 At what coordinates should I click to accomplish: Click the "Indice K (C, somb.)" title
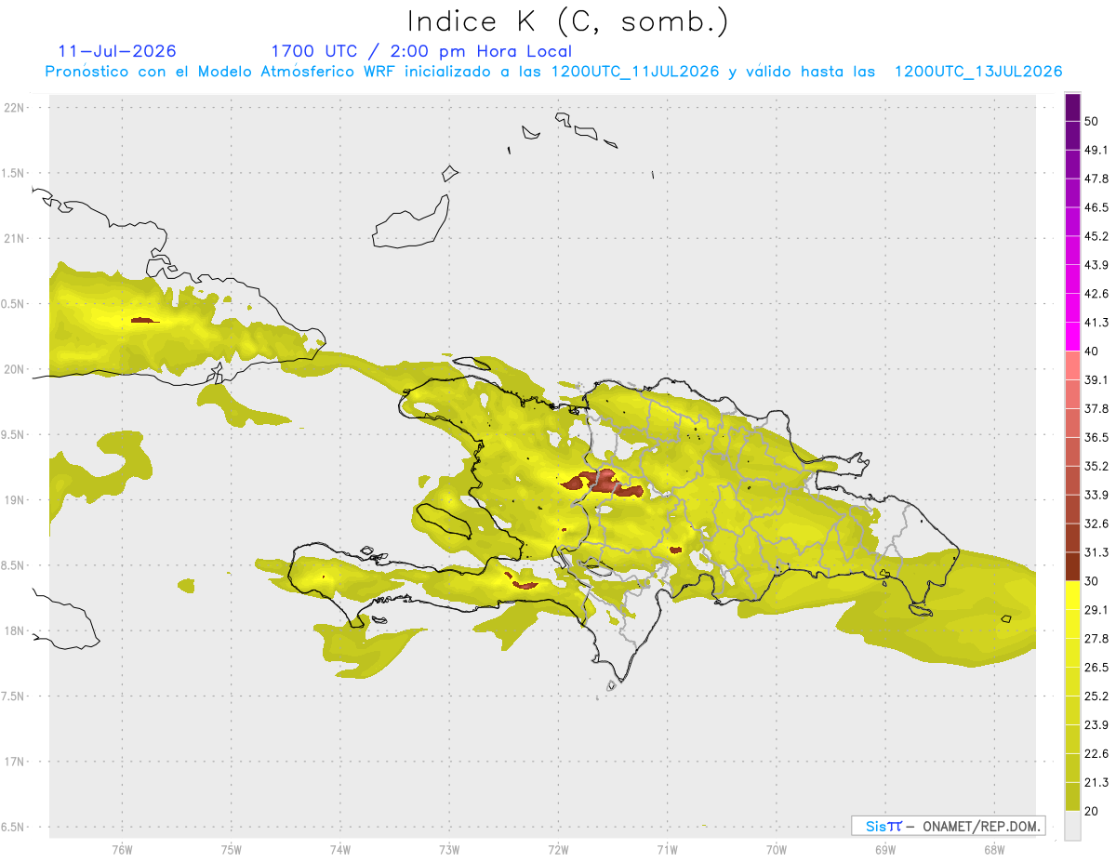[567, 21]
